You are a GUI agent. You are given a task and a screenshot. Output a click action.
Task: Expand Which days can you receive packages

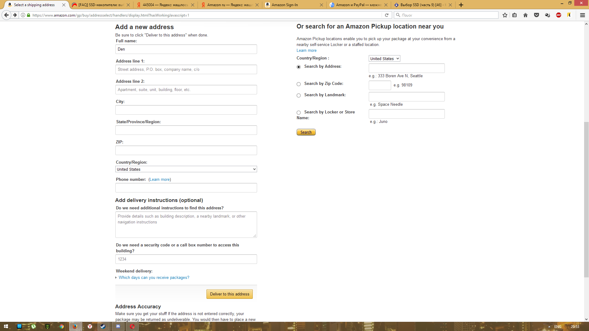click(154, 278)
